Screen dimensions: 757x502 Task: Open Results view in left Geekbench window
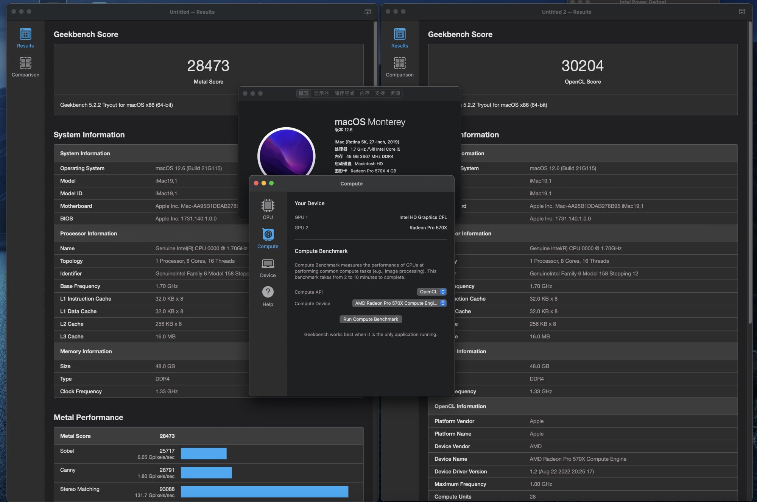[x=25, y=38]
